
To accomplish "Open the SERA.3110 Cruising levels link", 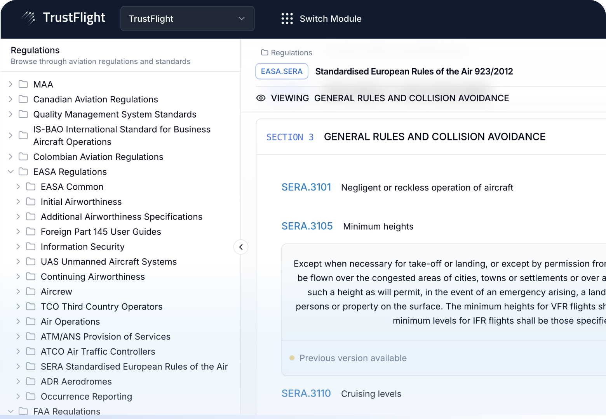I will (306, 393).
